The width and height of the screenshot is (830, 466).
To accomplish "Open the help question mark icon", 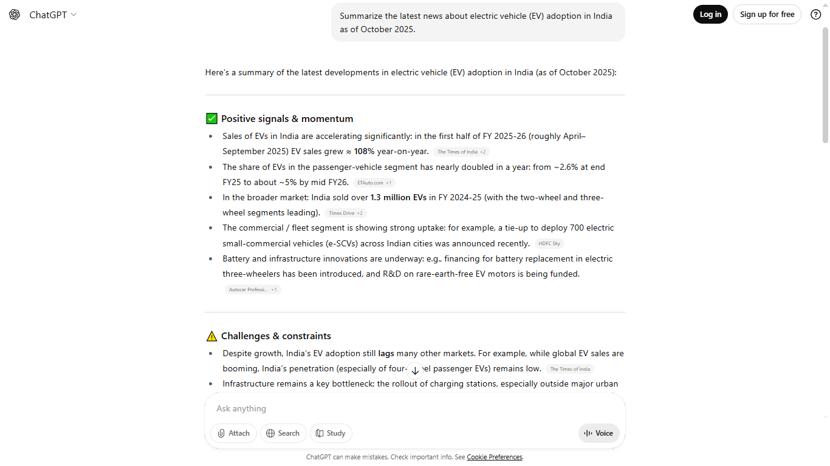I will [x=816, y=15].
